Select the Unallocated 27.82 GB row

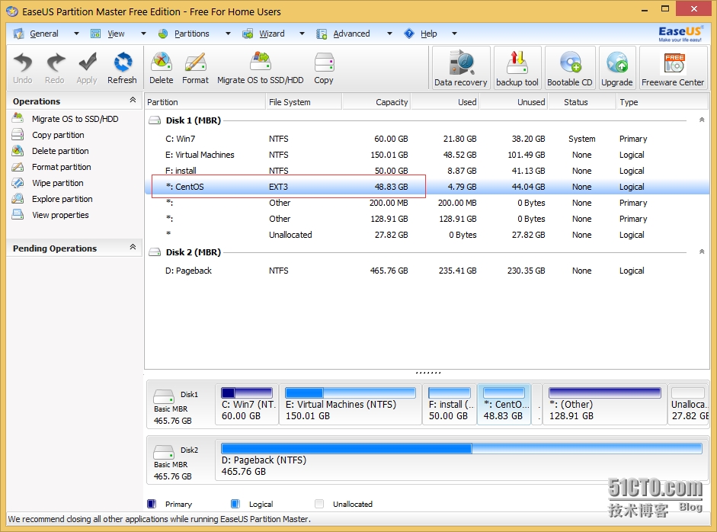click(427, 235)
